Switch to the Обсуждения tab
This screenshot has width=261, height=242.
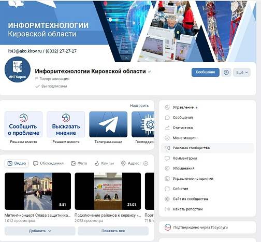[48, 163]
